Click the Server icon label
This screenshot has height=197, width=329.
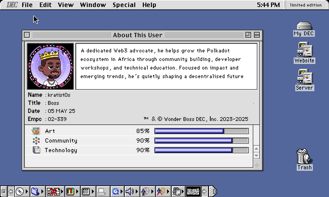coord(305,88)
